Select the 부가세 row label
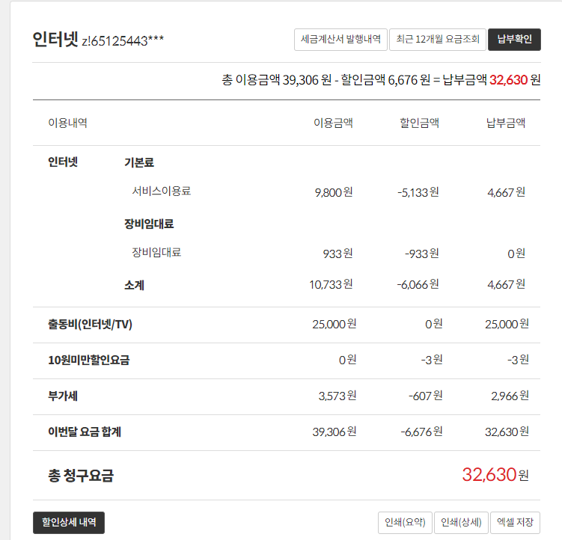Viewport: 562px width, 540px height. tap(63, 396)
